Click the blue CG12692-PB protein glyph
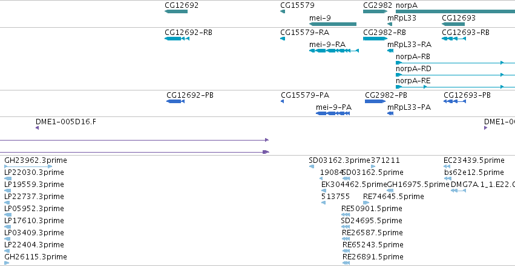Viewport: 515px width, 266px height. click(175, 101)
